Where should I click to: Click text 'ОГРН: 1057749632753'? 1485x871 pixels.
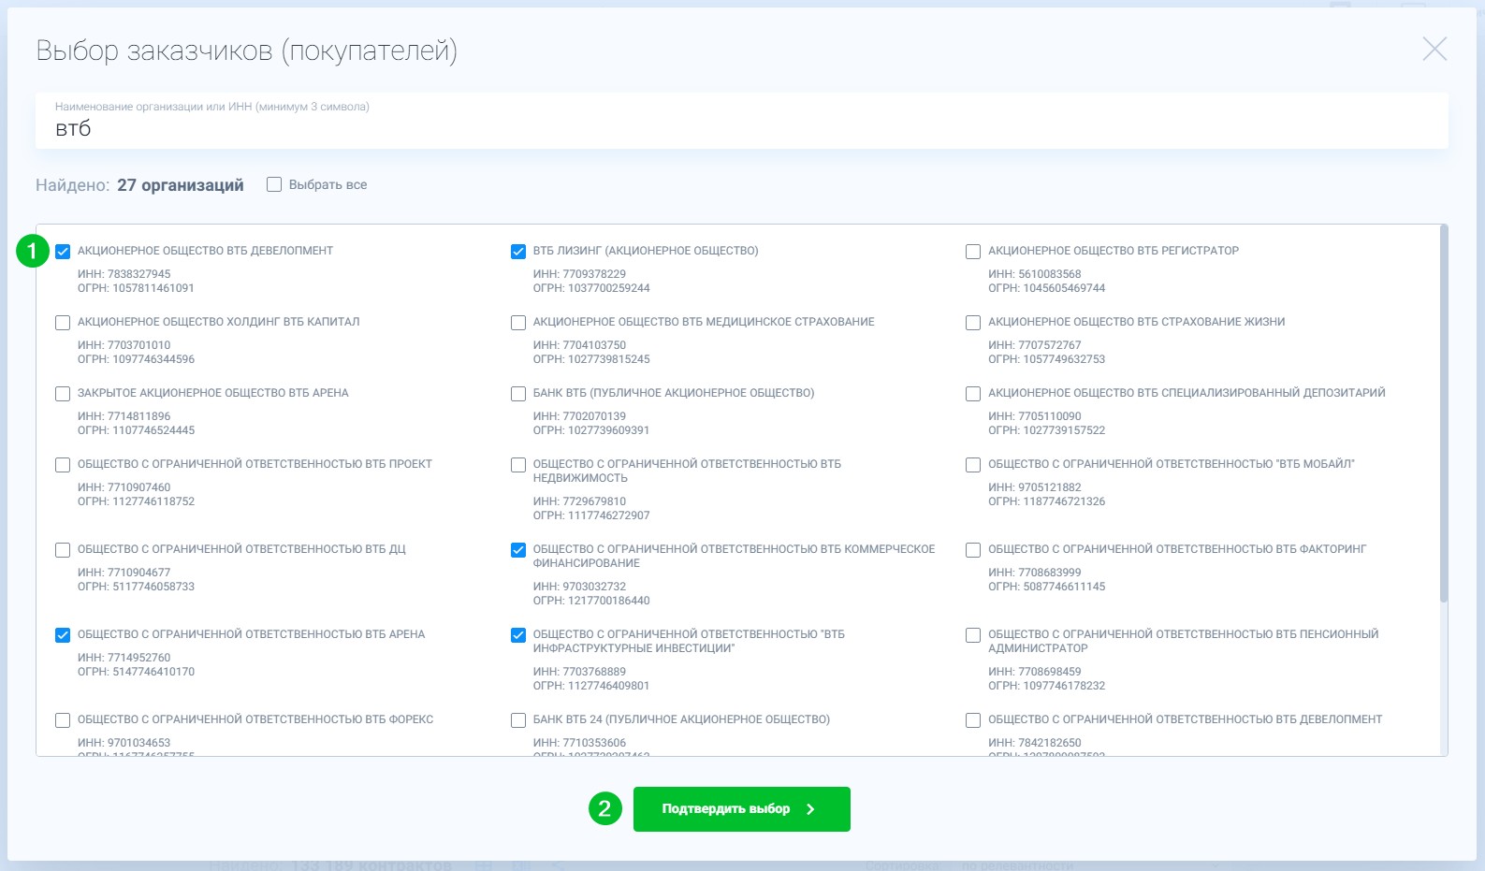click(x=1047, y=359)
